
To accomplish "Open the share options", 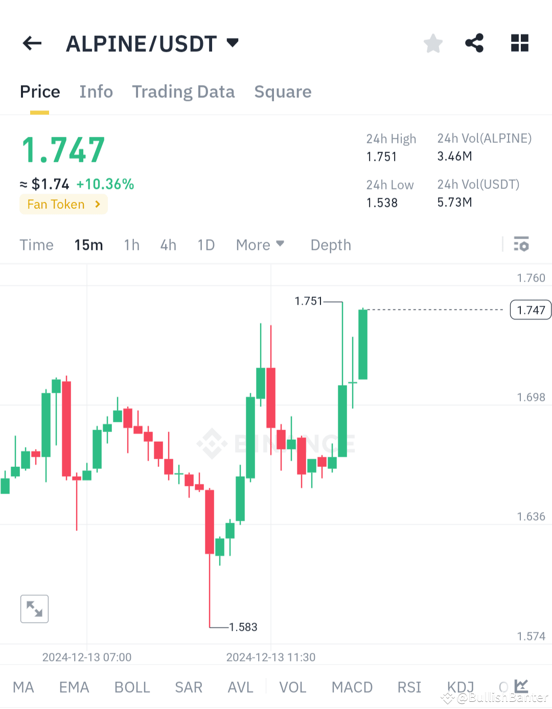I will [474, 43].
